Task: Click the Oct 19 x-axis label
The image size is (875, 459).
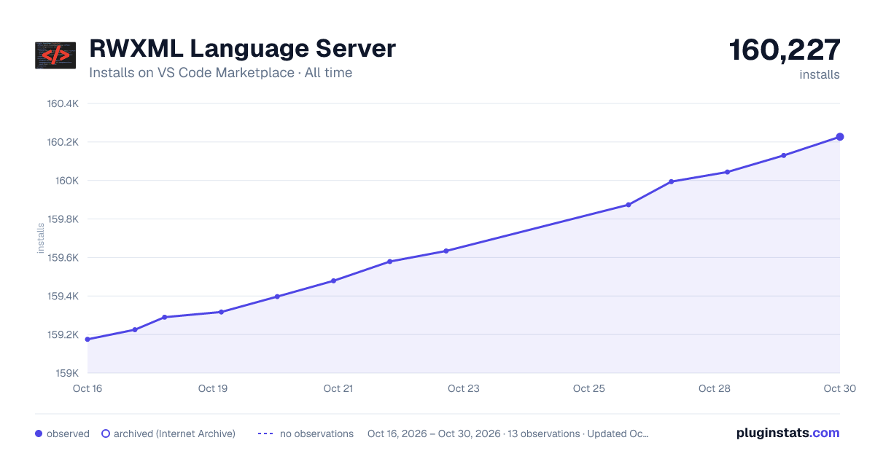Action: [213, 388]
